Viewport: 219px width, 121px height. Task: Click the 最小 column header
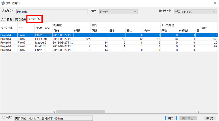click(117, 31)
